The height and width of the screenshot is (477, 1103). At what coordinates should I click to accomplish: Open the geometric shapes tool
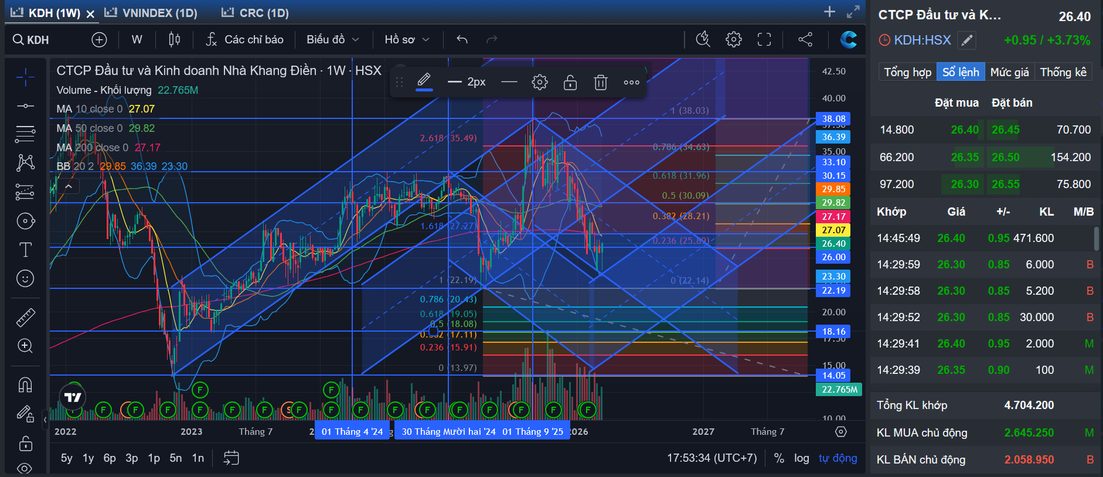tap(25, 221)
